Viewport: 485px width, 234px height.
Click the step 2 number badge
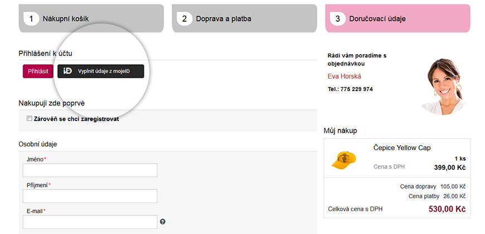[x=185, y=19]
